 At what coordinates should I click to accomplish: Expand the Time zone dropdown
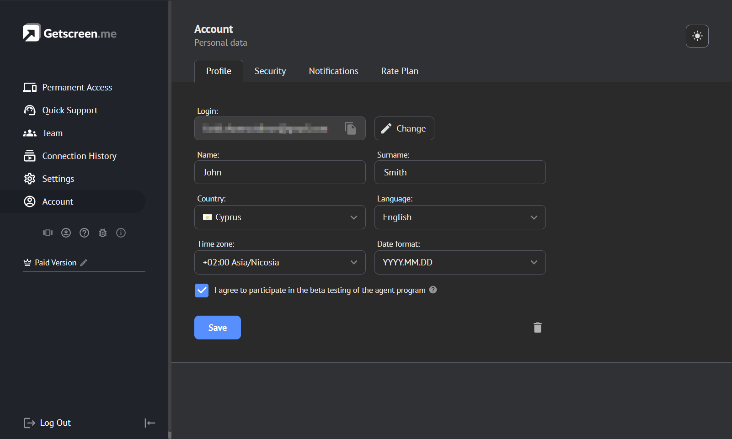pyautogui.click(x=280, y=263)
